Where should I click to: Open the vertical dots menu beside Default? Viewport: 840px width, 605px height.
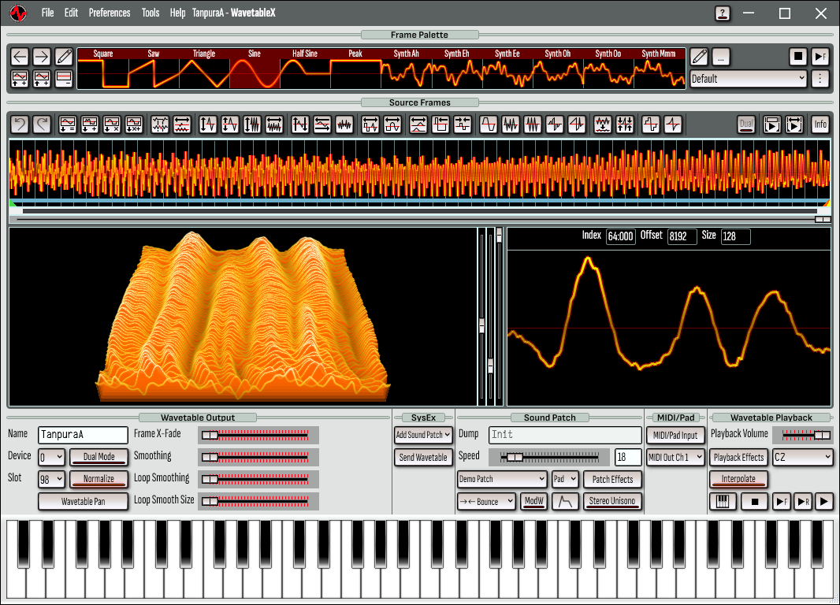[x=820, y=79]
